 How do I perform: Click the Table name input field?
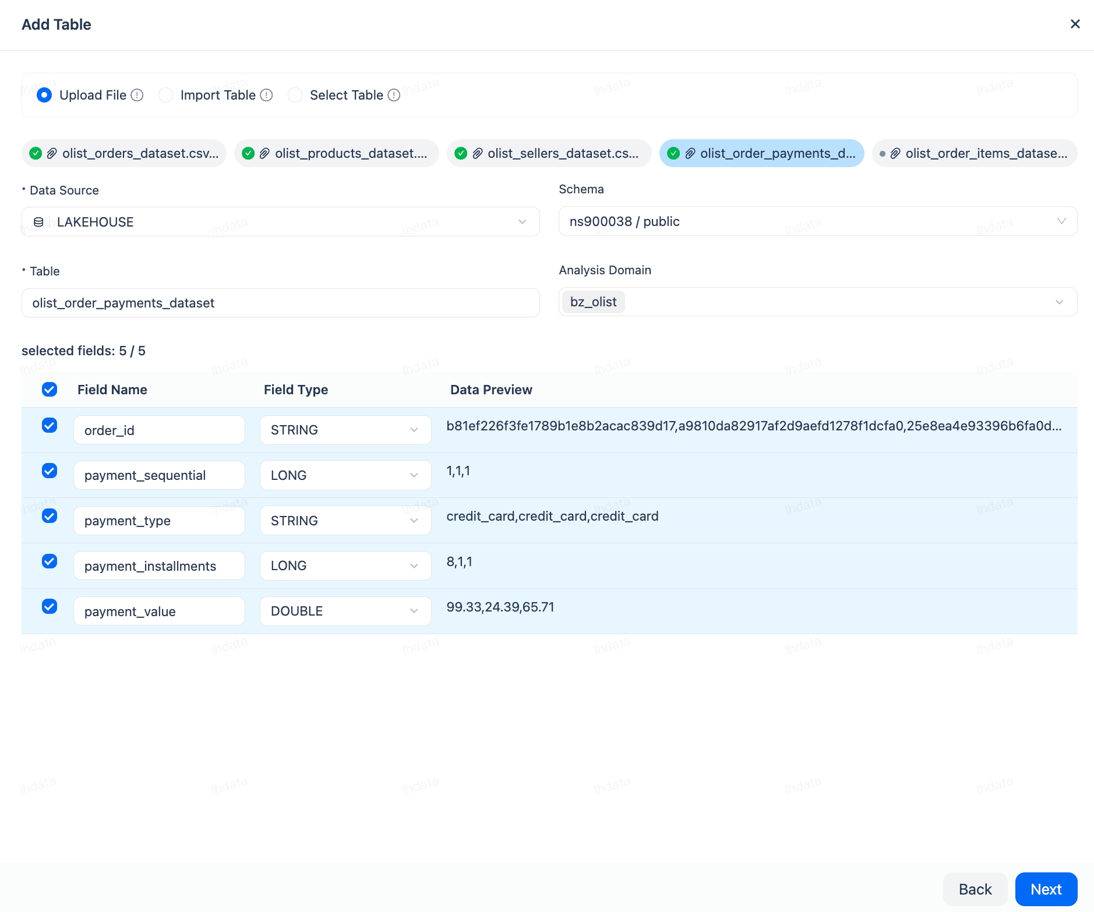pos(280,303)
